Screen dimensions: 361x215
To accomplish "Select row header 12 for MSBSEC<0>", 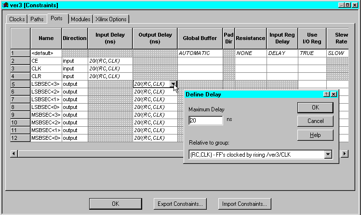I will [20, 138].
